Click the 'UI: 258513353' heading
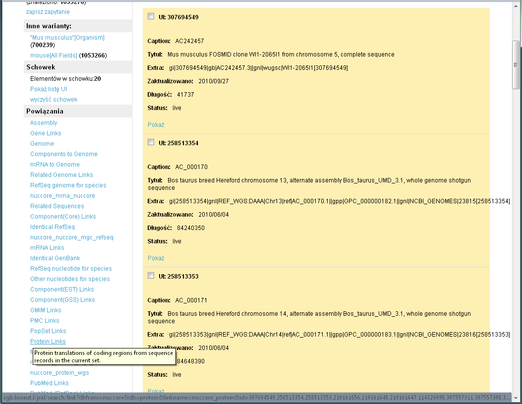This screenshot has height=404, width=522. click(x=178, y=277)
